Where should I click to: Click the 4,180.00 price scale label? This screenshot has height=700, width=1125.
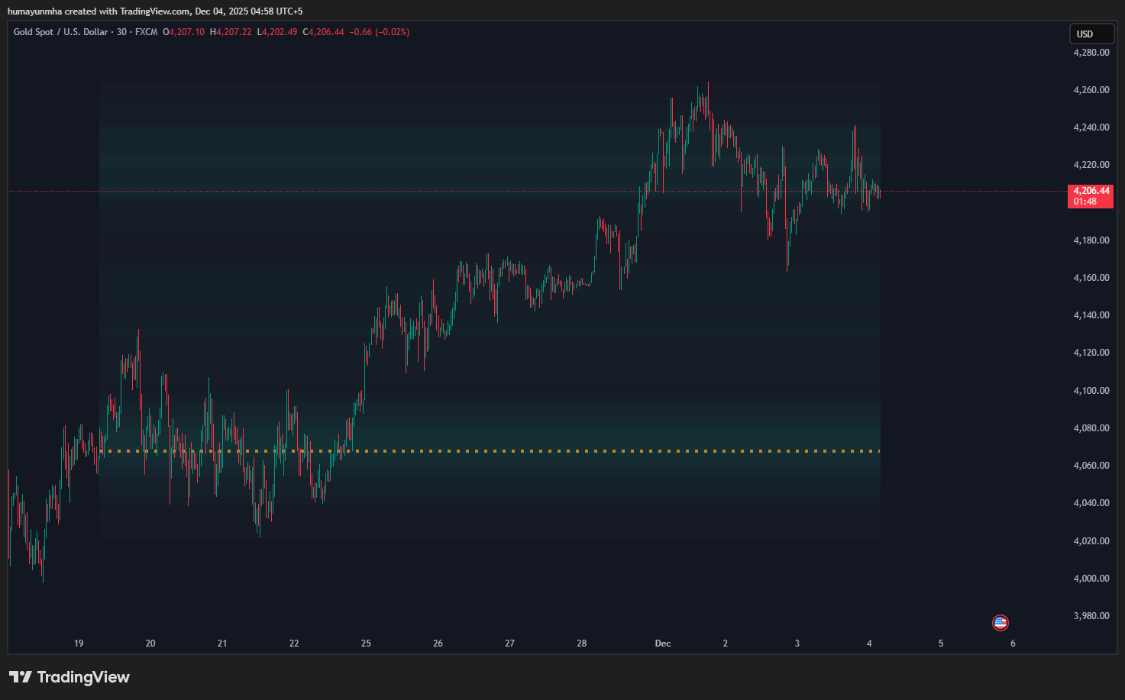coord(1091,240)
